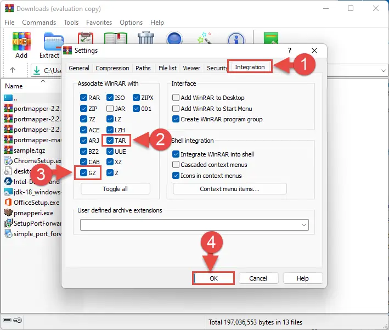Enable Add WinRAR to Desktop
The width and height of the screenshot is (389, 330).
[176, 98]
